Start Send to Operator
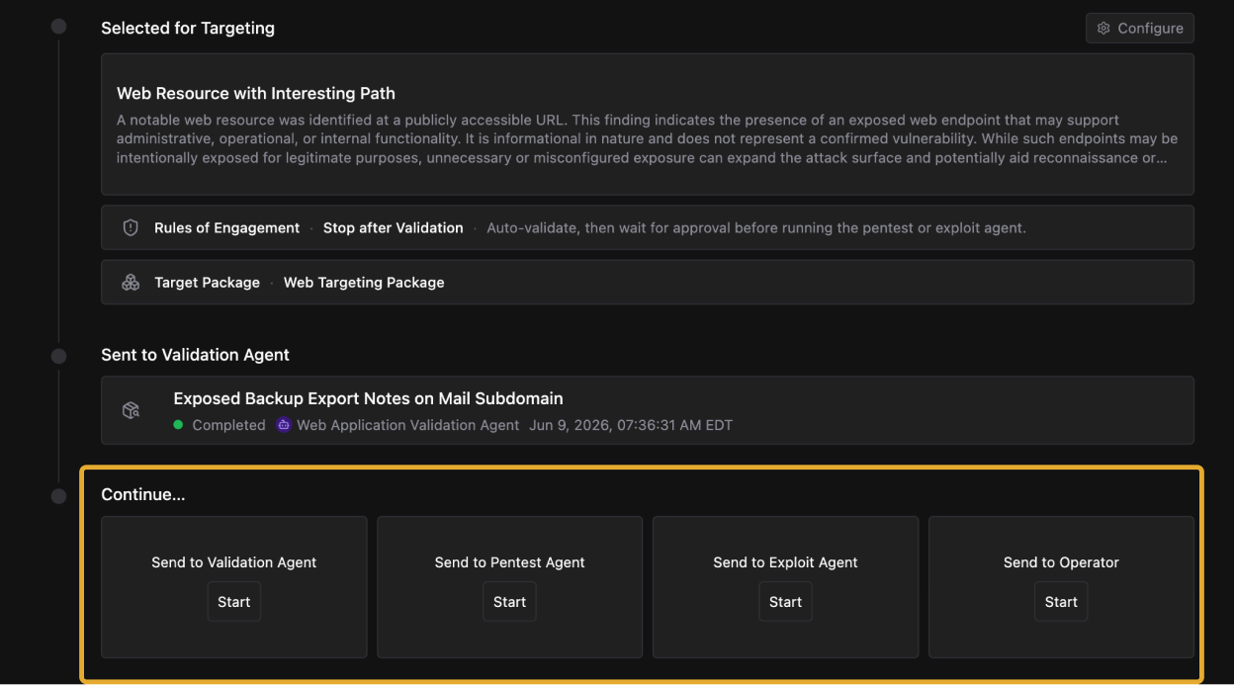This screenshot has width=1234, height=686. [x=1061, y=602]
